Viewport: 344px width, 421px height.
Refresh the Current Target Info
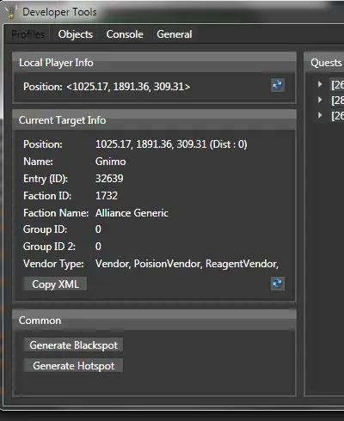coord(278,284)
